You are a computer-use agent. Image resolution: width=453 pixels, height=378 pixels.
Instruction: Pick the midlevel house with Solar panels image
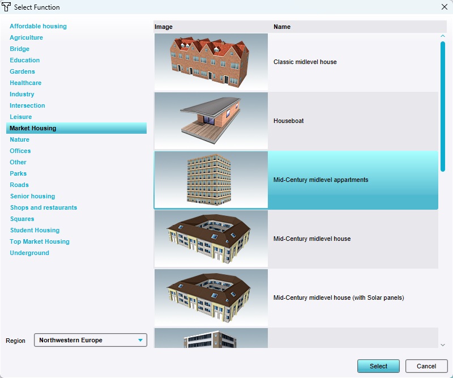(x=211, y=298)
